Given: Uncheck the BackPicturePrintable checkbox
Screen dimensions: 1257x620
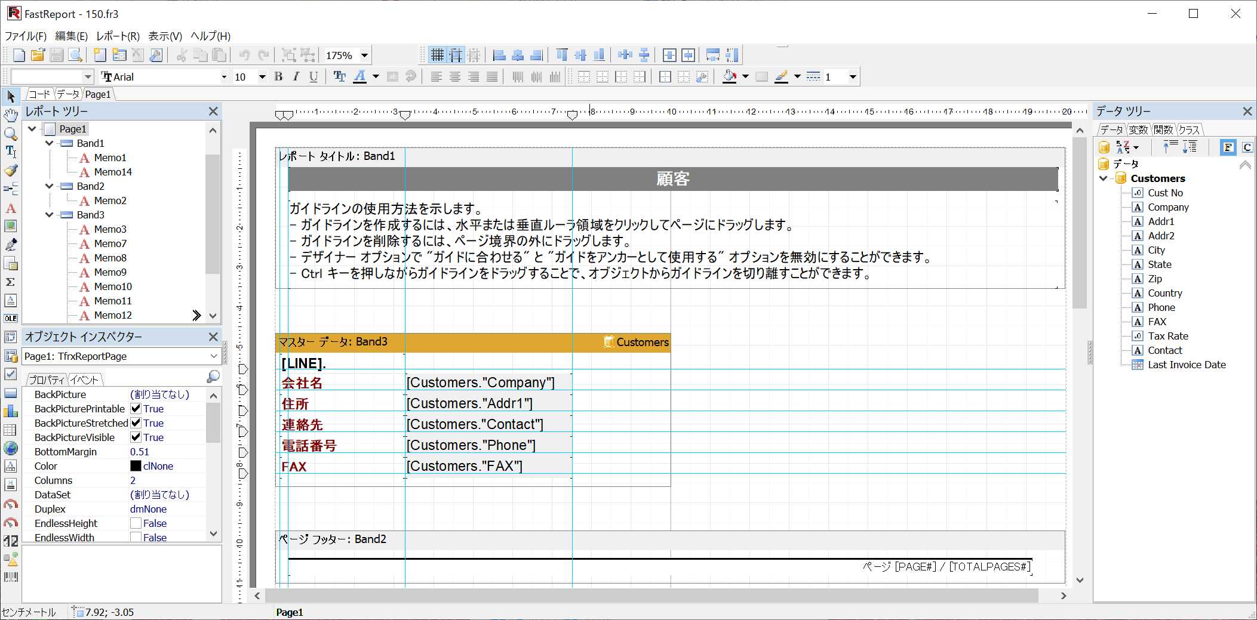Looking at the screenshot, I should pos(136,409).
